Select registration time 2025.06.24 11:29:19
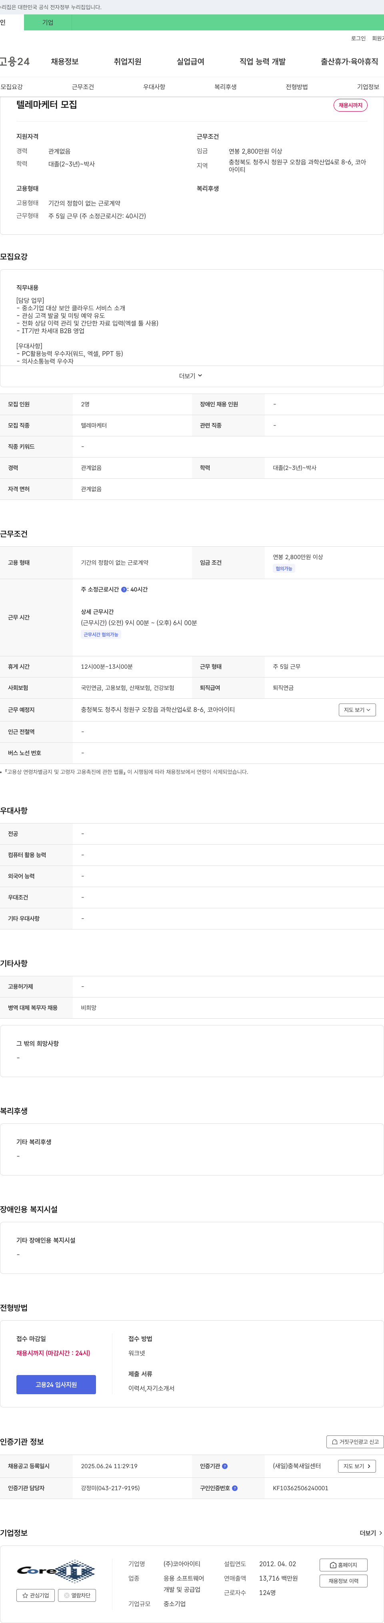Viewport: 384px width, 1623px height. coord(109,1466)
